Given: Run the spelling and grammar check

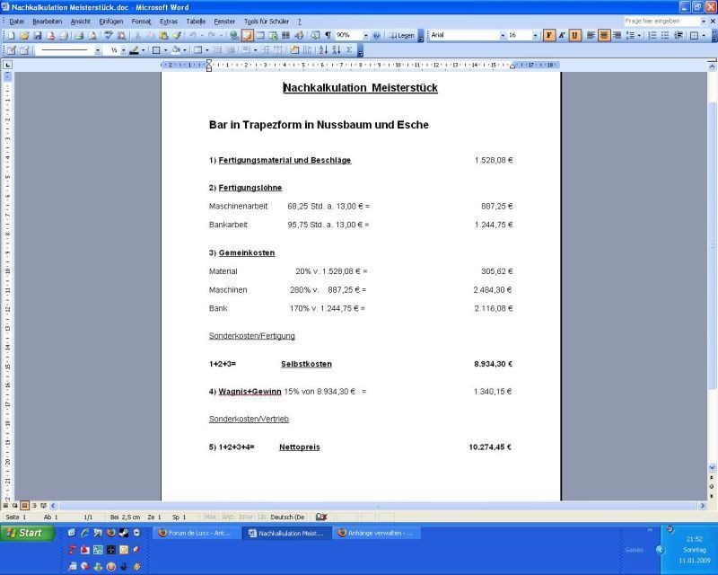Looking at the screenshot, I should (109, 35).
